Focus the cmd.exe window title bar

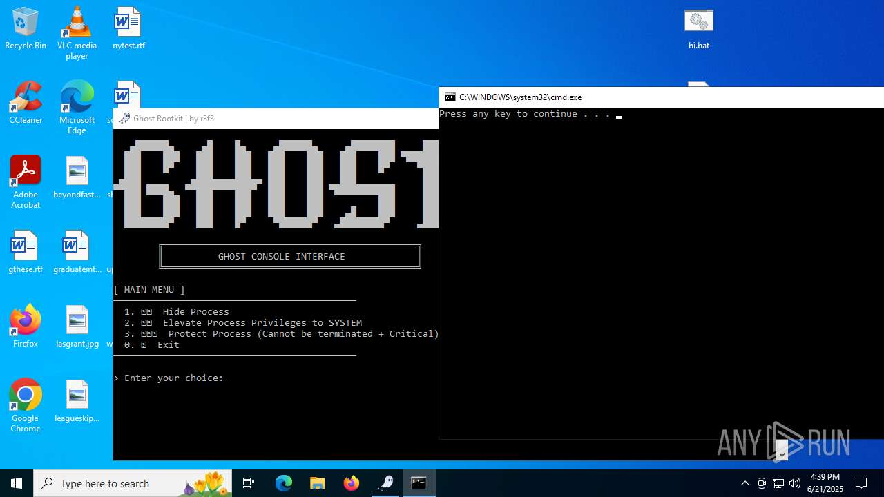661,97
